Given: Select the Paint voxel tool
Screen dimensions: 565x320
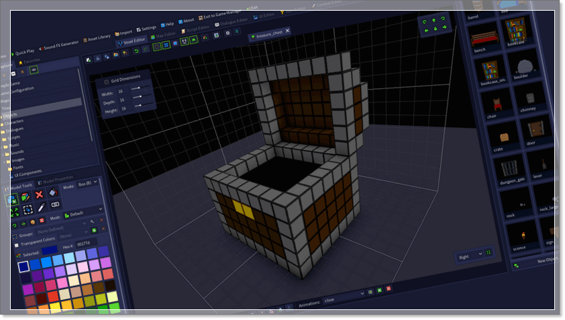Looking at the screenshot, I should [25, 197].
